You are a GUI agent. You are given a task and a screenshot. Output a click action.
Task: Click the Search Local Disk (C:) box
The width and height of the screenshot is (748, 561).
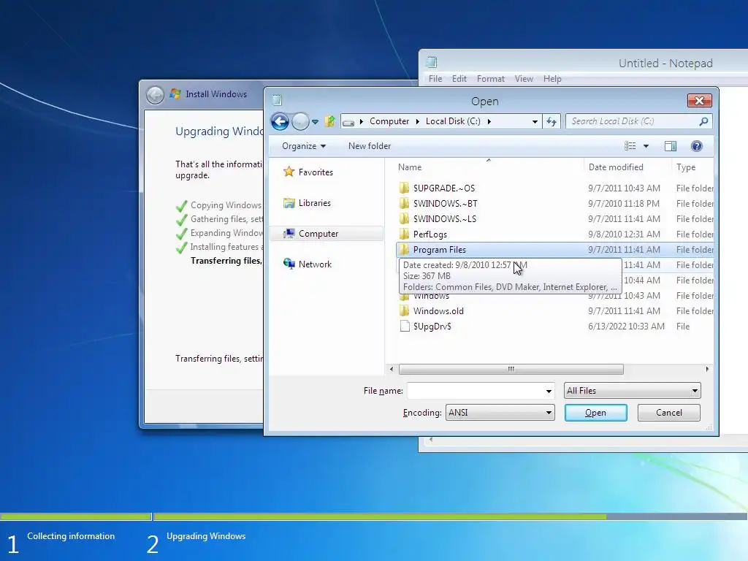[x=632, y=121]
